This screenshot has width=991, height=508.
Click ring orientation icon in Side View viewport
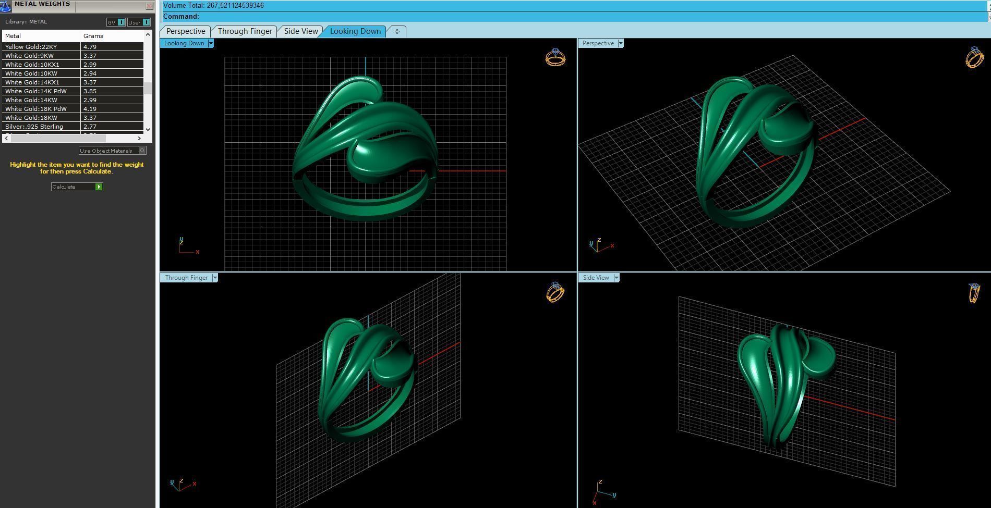pos(974,292)
